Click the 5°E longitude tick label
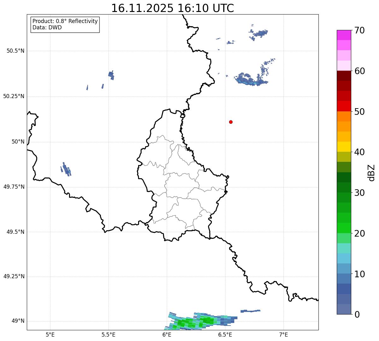The width and height of the screenshot is (379, 341). point(50,334)
